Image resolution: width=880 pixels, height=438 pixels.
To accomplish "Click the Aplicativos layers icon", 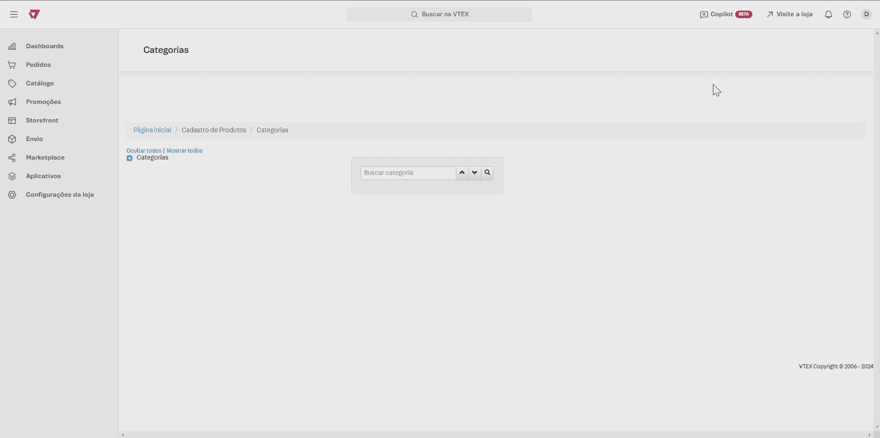I will (x=13, y=176).
